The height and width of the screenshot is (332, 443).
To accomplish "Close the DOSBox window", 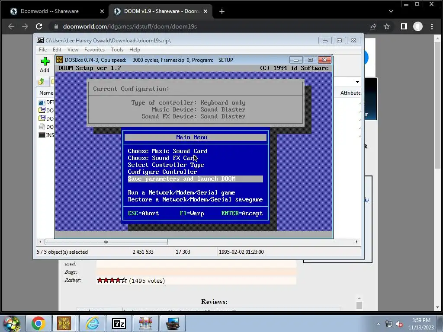I will pos(324,60).
